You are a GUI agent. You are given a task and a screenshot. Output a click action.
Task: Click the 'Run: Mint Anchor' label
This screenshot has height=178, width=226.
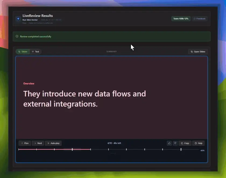tap(30, 20)
